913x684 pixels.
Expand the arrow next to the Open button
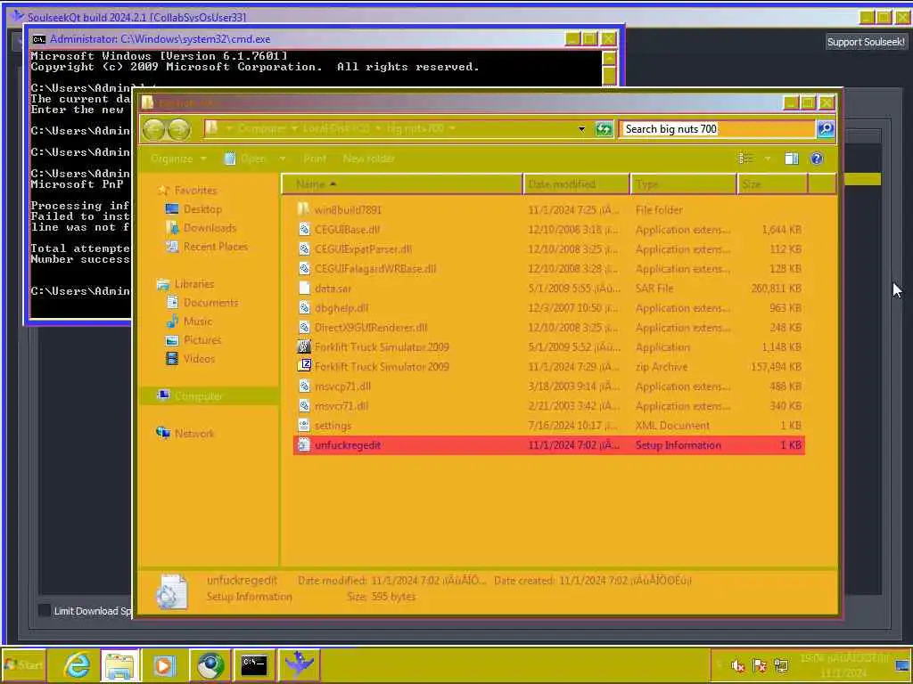(283, 159)
